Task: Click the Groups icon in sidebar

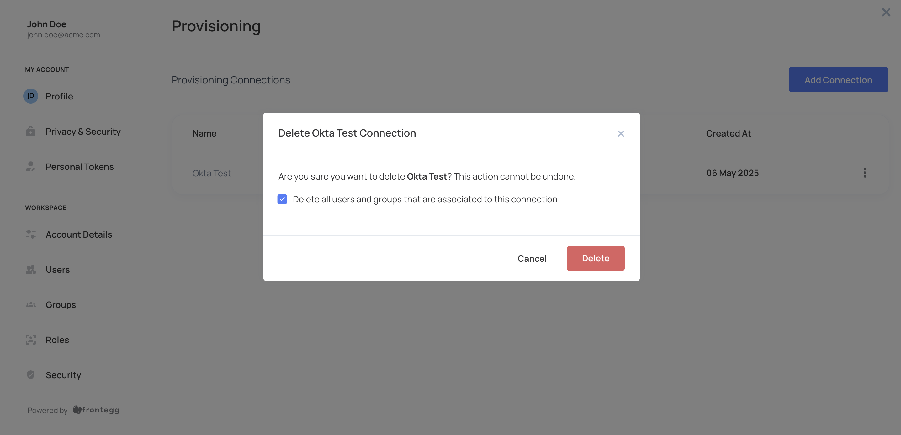Action: (x=30, y=304)
